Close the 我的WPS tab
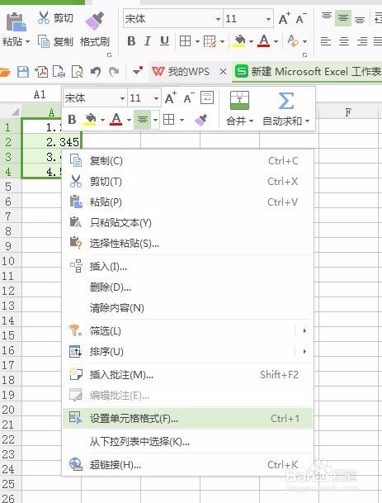The height and width of the screenshot is (503, 382). pyautogui.click(x=223, y=72)
